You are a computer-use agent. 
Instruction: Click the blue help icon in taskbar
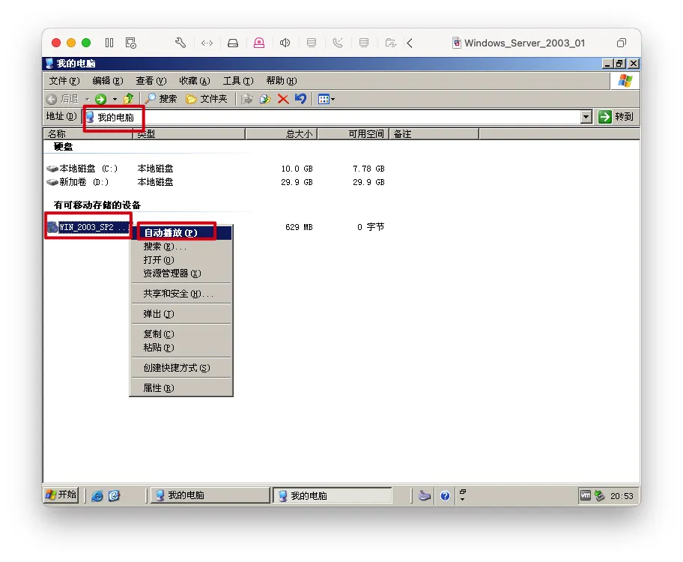point(445,496)
